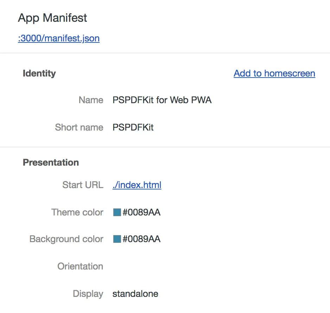The height and width of the screenshot is (313, 330).
Task: Click the Theme color swatch
Action: (x=117, y=212)
